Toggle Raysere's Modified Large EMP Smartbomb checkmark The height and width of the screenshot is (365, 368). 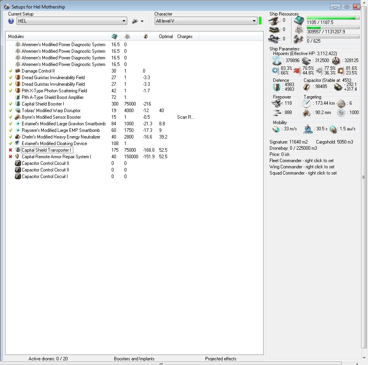(x=10, y=130)
